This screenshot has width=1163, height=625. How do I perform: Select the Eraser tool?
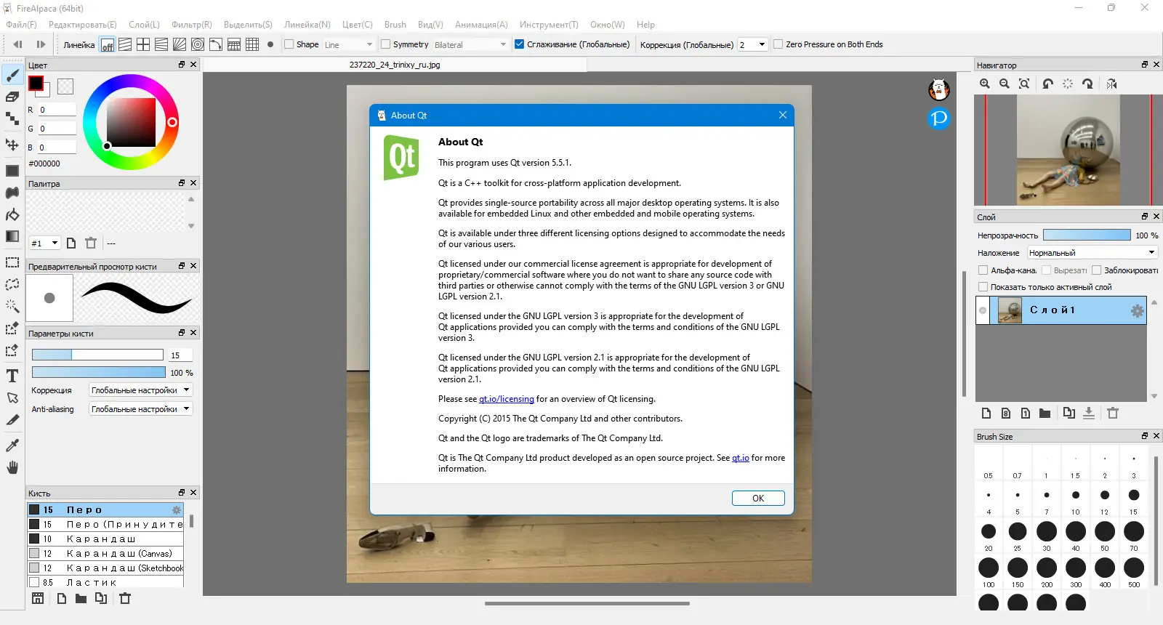(x=12, y=97)
